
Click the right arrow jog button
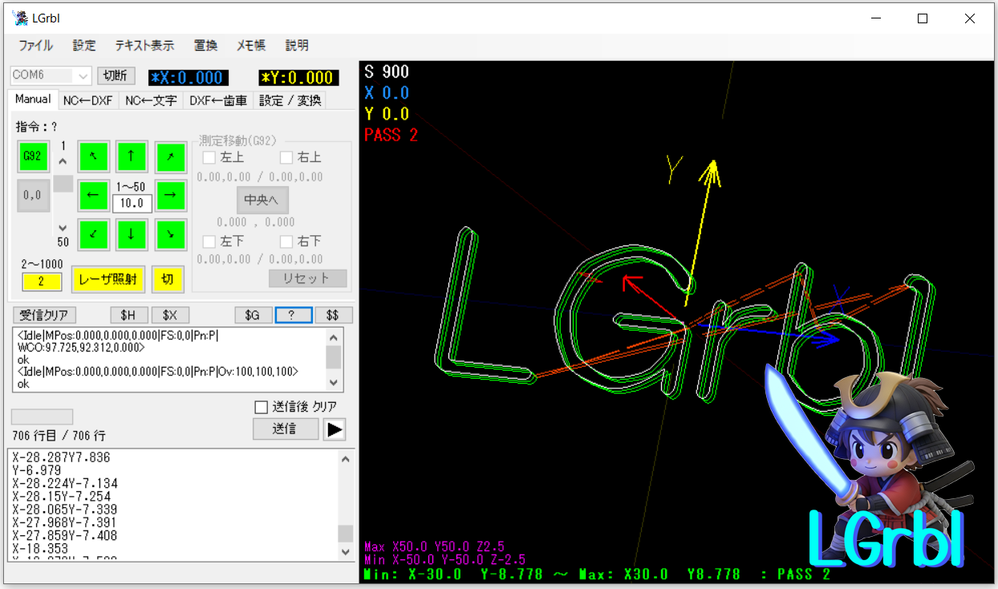pyautogui.click(x=170, y=195)
